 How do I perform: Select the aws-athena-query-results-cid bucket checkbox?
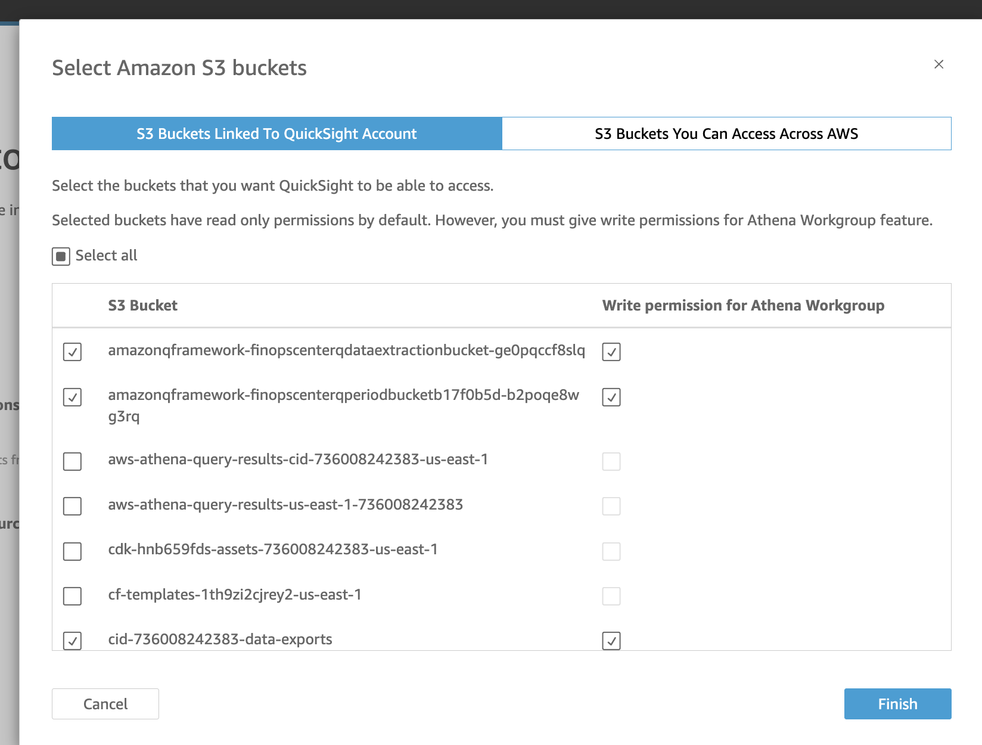tap(73, 461)
